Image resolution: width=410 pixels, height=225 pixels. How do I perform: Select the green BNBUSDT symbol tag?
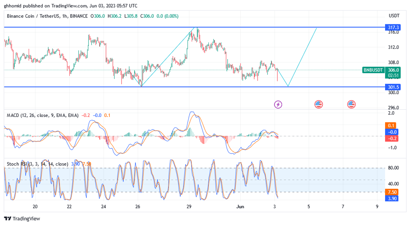373,70
